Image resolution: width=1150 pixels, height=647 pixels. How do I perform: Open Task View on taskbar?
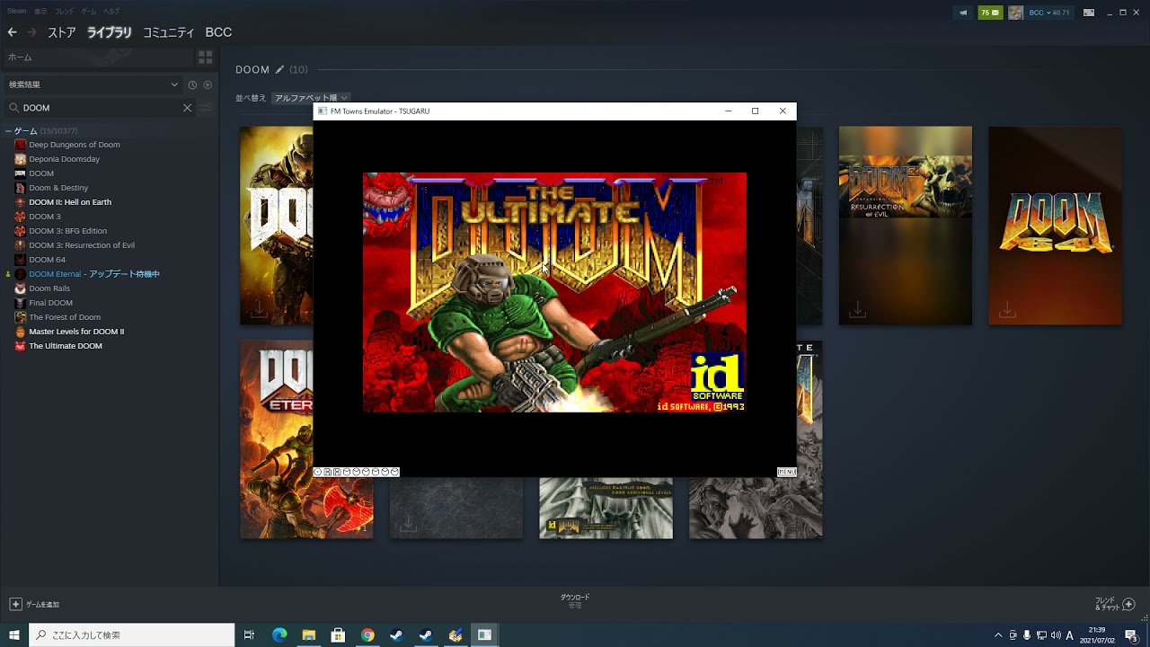click(250, 635)
